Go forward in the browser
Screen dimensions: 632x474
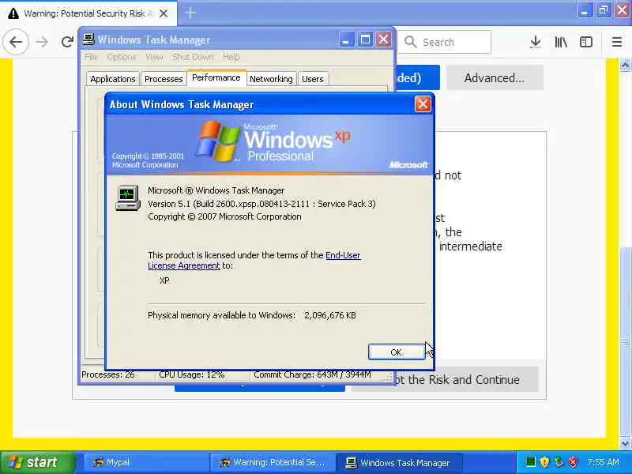coord(42,42)
